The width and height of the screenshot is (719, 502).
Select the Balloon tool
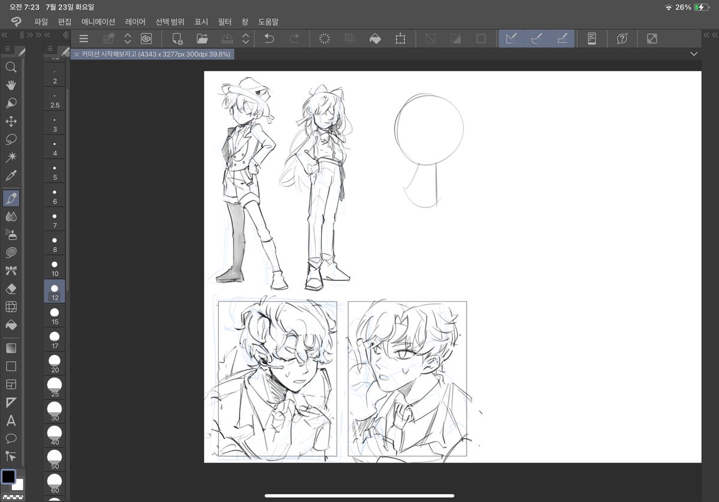pos(11,438)
